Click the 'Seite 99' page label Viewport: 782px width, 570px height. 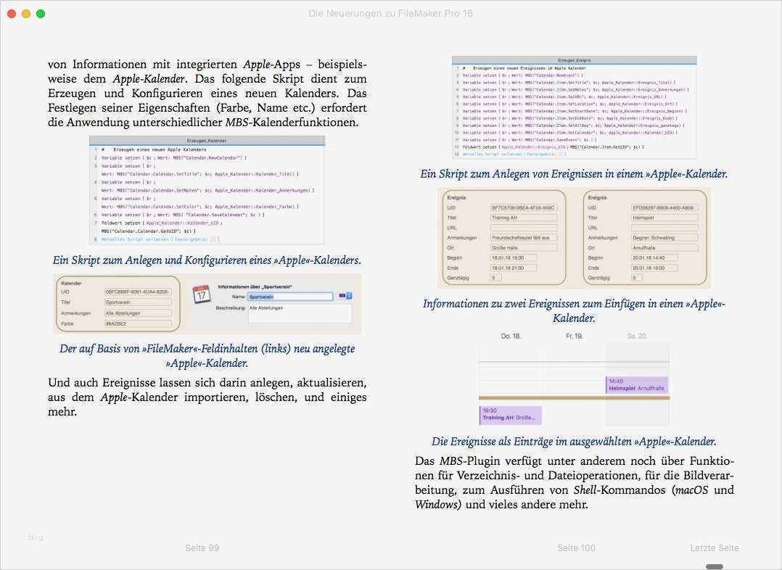pos(202,548)
